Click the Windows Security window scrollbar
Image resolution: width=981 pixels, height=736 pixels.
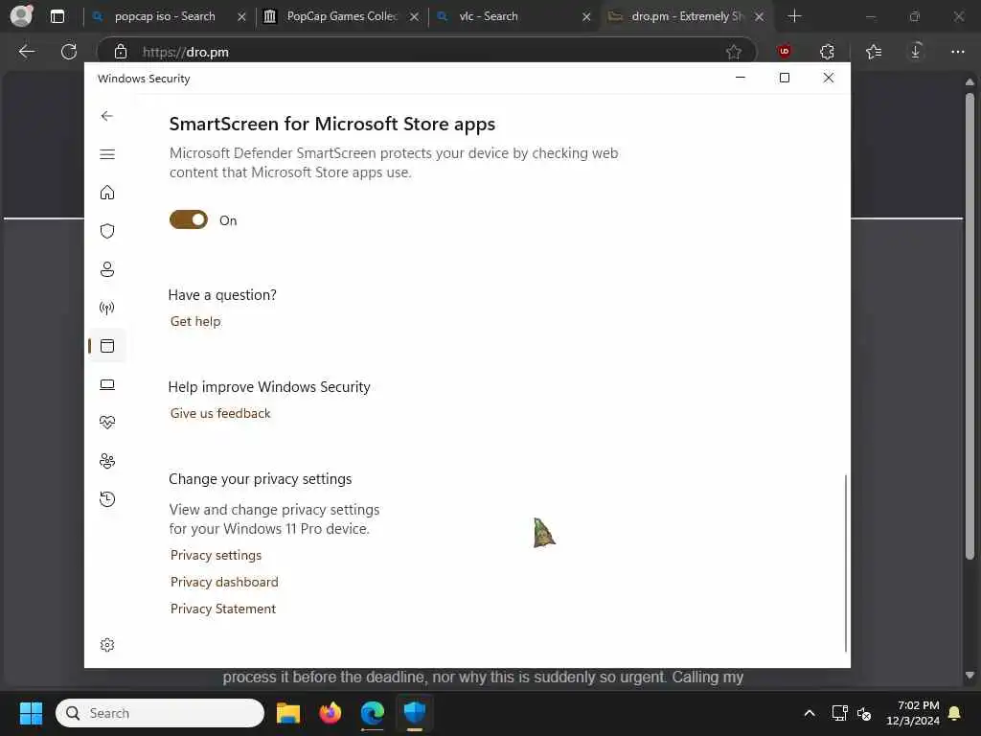[x=846, y=563]
